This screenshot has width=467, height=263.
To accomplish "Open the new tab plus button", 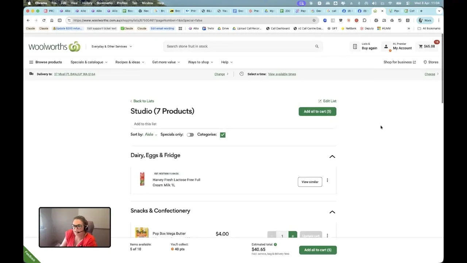I will click(421, 11).
